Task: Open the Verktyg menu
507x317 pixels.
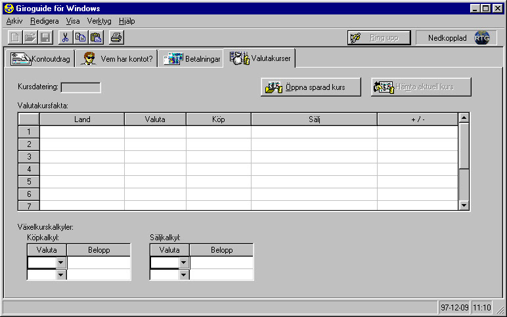Action: (99, 21)
